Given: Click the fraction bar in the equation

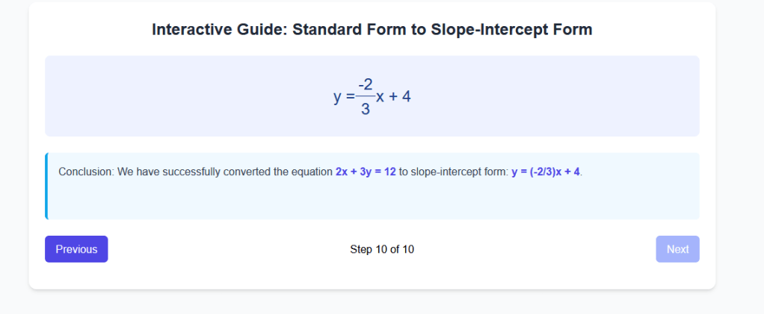Looking at the screenshot, I should (365, 96).
